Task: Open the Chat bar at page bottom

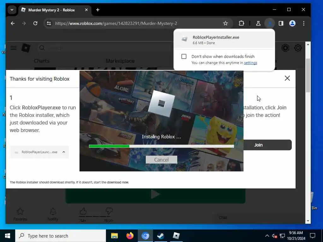Action: (x=259, y=218)
